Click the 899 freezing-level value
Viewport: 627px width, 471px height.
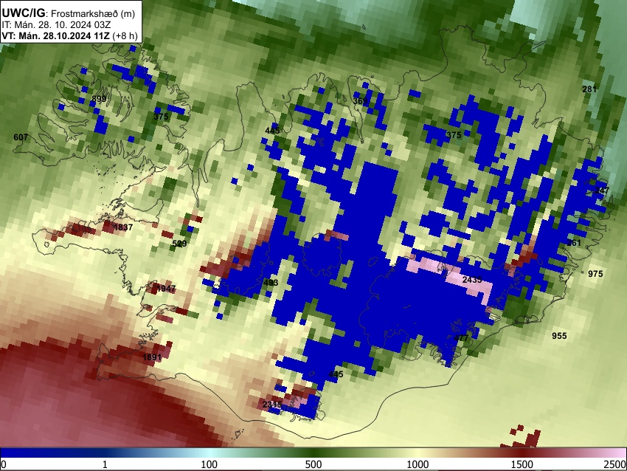(x=99, y=99)
